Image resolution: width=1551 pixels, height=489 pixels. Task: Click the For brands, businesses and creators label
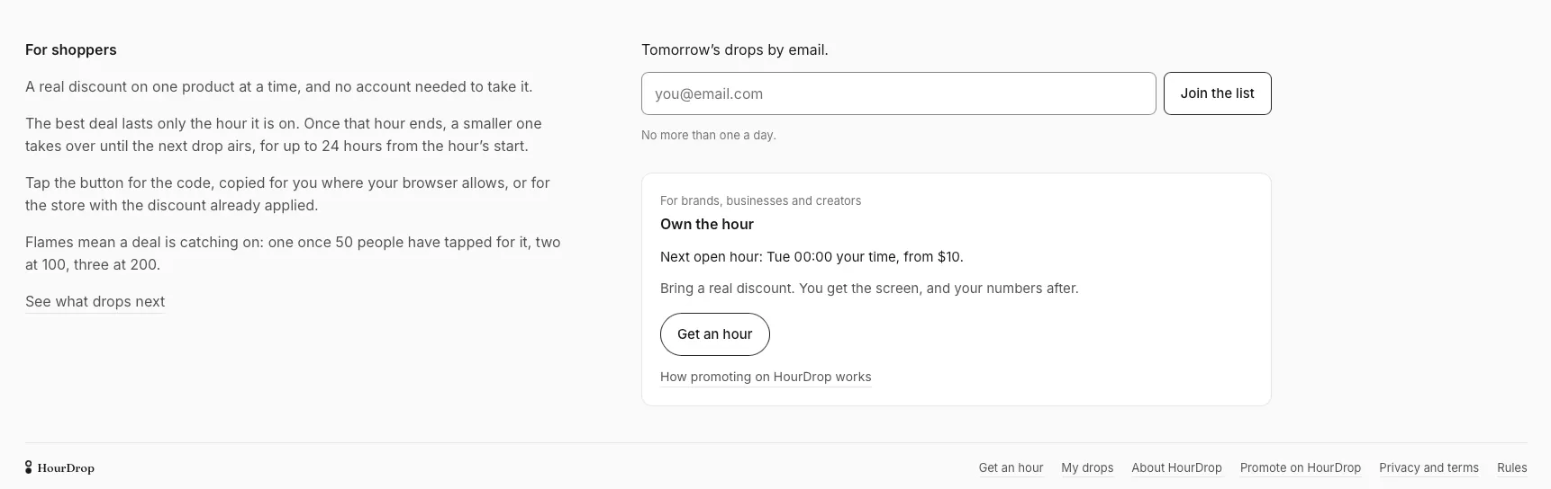760,201
